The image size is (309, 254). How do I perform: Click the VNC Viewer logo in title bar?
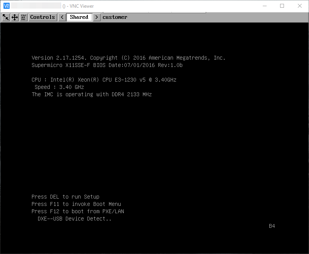coord(7,6)
